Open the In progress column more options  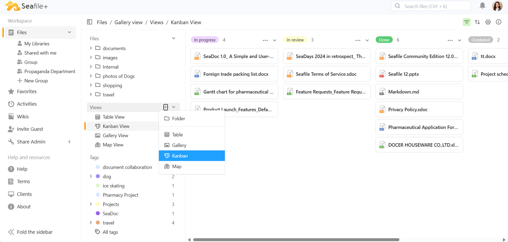click(265, 40)
